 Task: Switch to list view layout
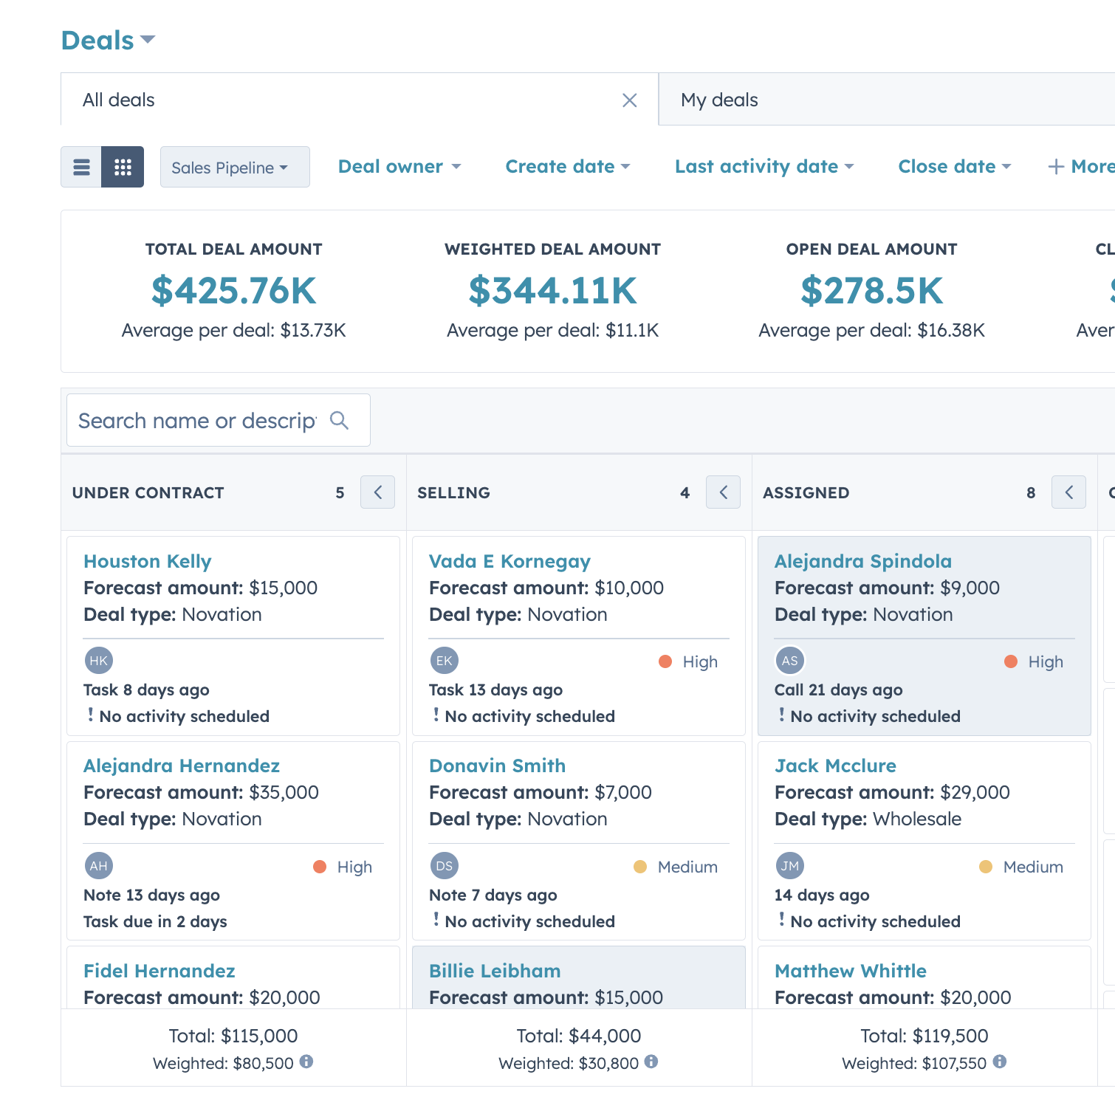click(81, 167)
